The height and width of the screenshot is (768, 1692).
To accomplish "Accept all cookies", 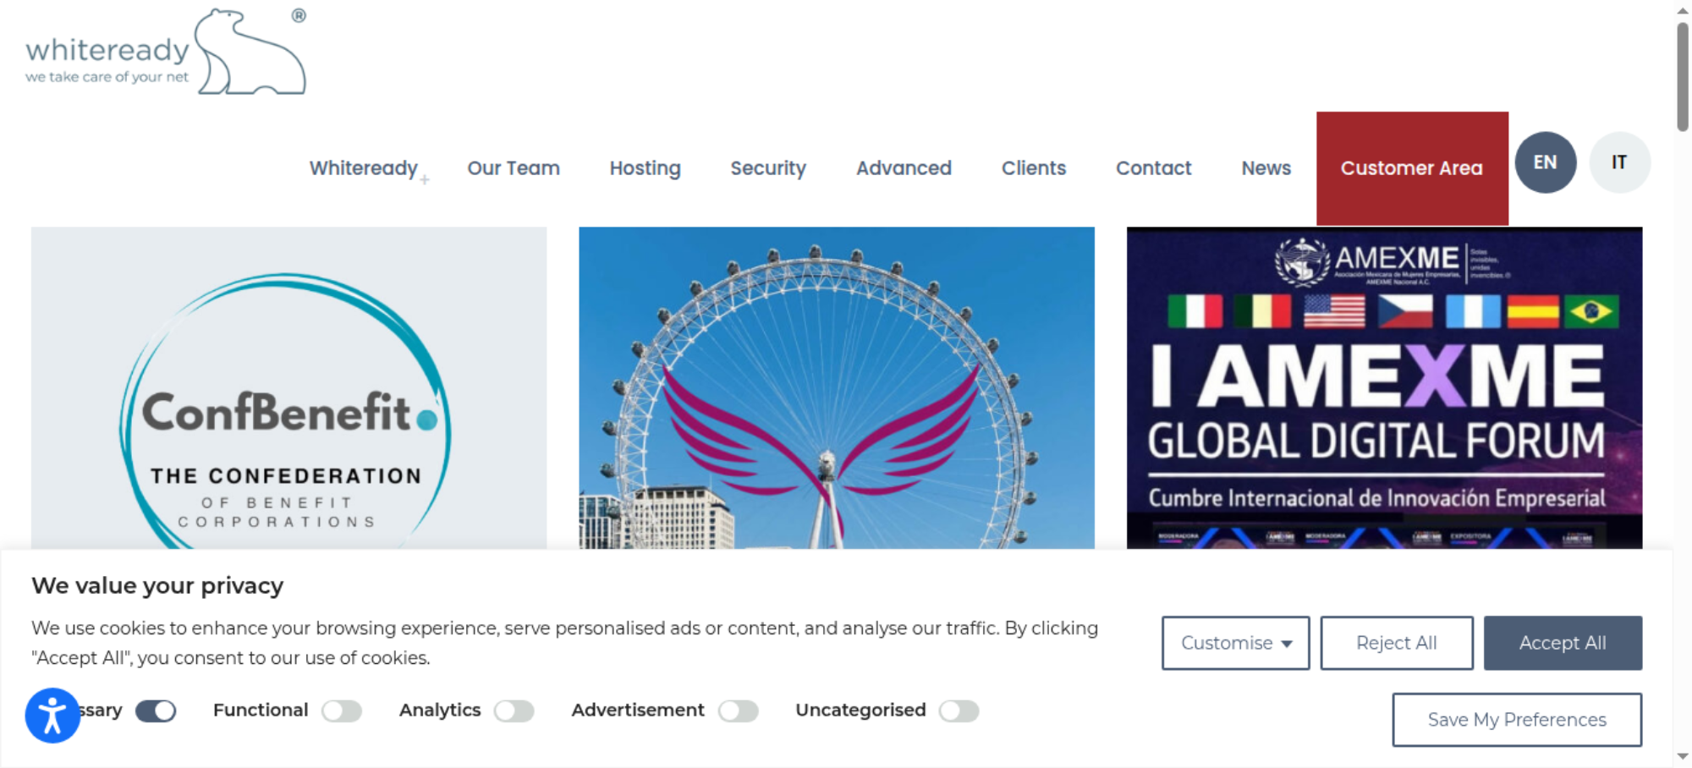I will pos(1563,643).
